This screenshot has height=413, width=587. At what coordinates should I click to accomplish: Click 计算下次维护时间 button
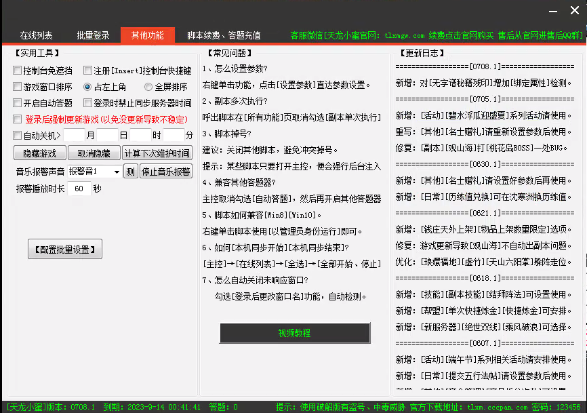click(157, 153)
